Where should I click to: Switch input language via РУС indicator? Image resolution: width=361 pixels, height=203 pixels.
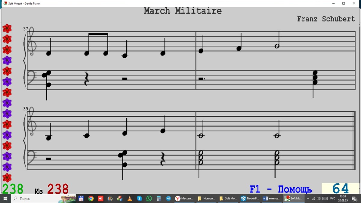333,198
